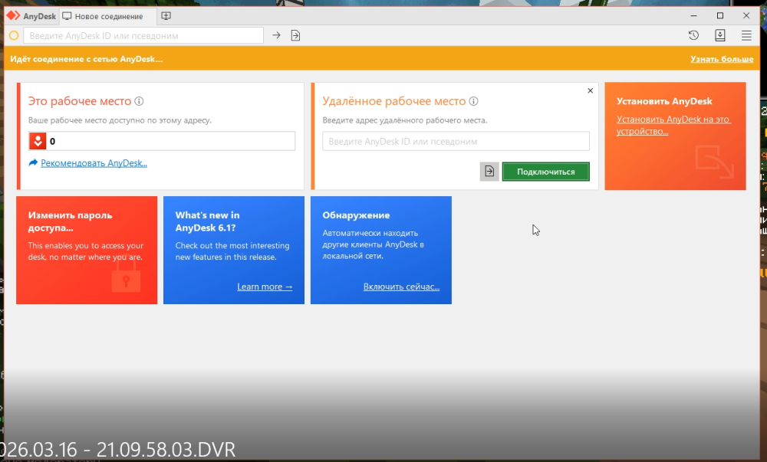Minimize the AnyDesk window
767x462 pixels.
point(693,15)
